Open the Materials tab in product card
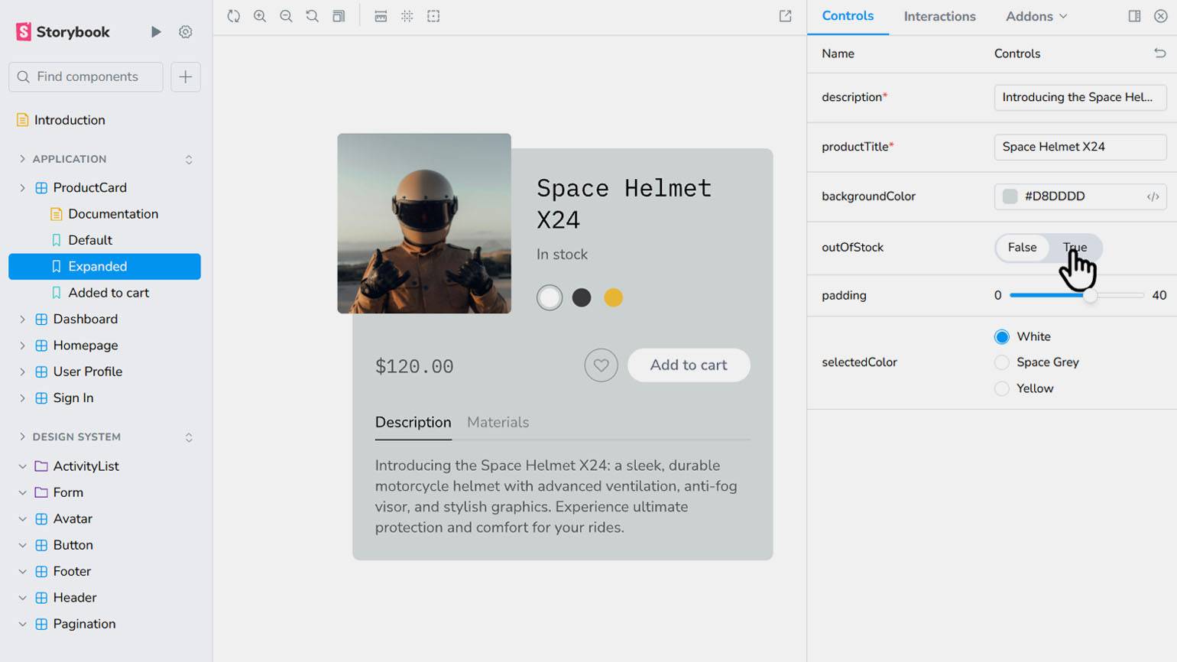This screenshot has width=1177, height=662. 498,422
